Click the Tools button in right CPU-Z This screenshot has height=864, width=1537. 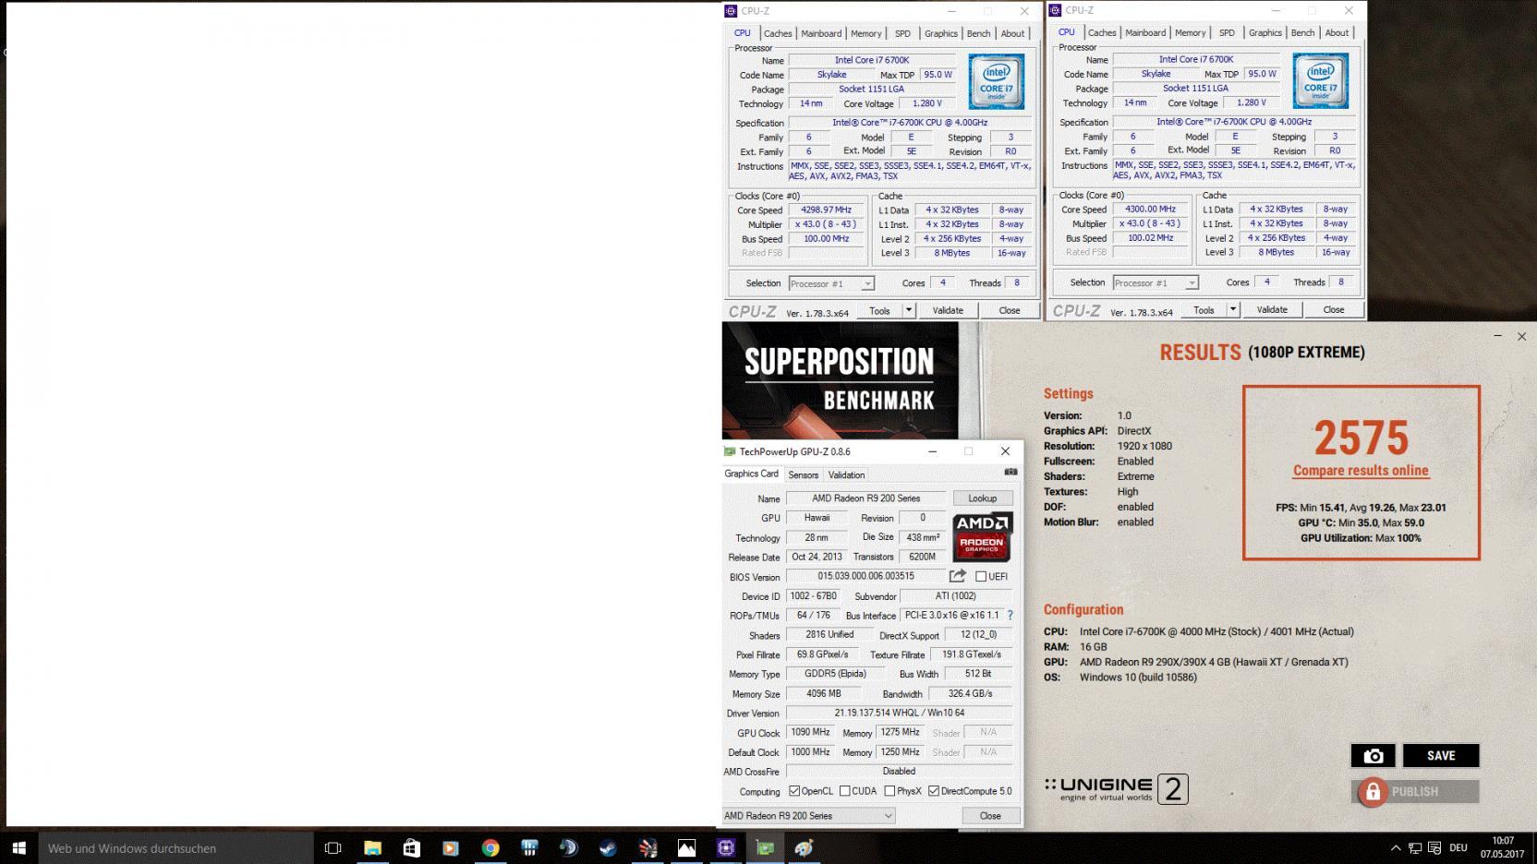point(1204,309)
